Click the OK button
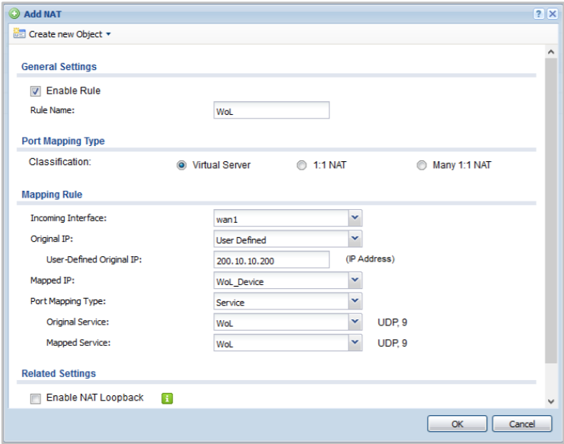The width and height of the screenshot is (564, 444). (x=457, y=423)
